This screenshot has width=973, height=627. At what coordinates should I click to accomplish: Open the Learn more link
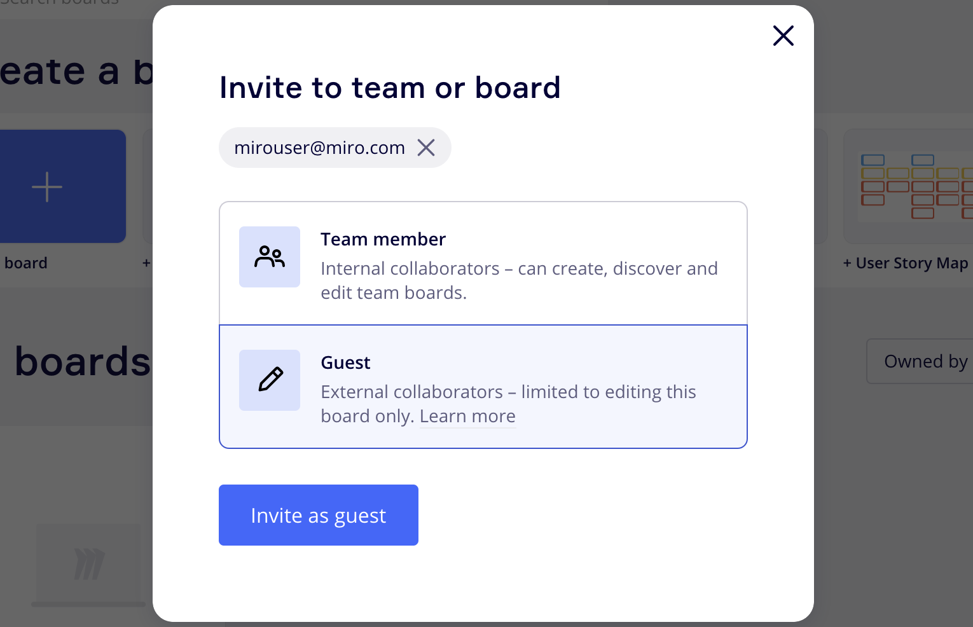pyautogui.click(x=467, y=417)
